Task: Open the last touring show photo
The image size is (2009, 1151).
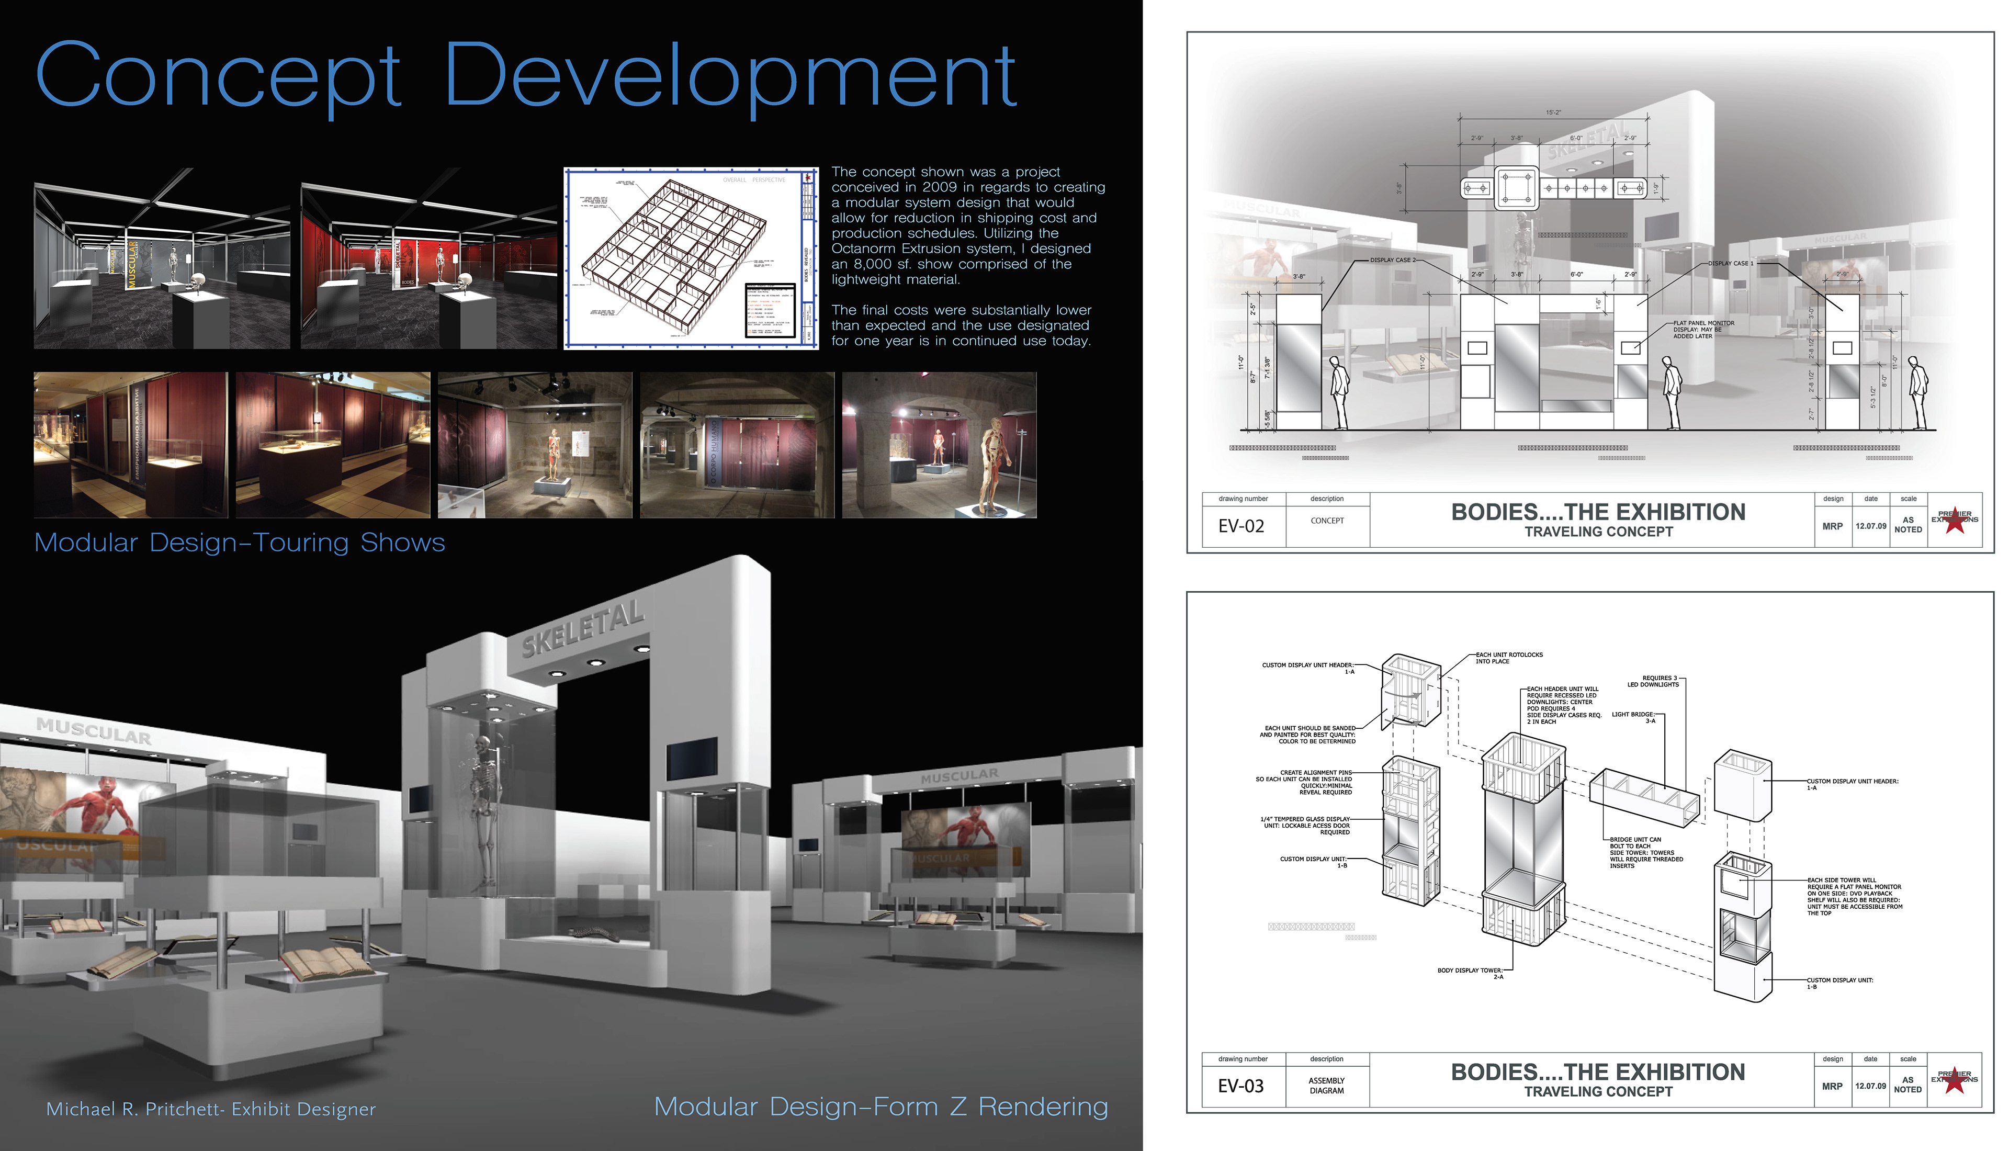Action: pos(939,445)
